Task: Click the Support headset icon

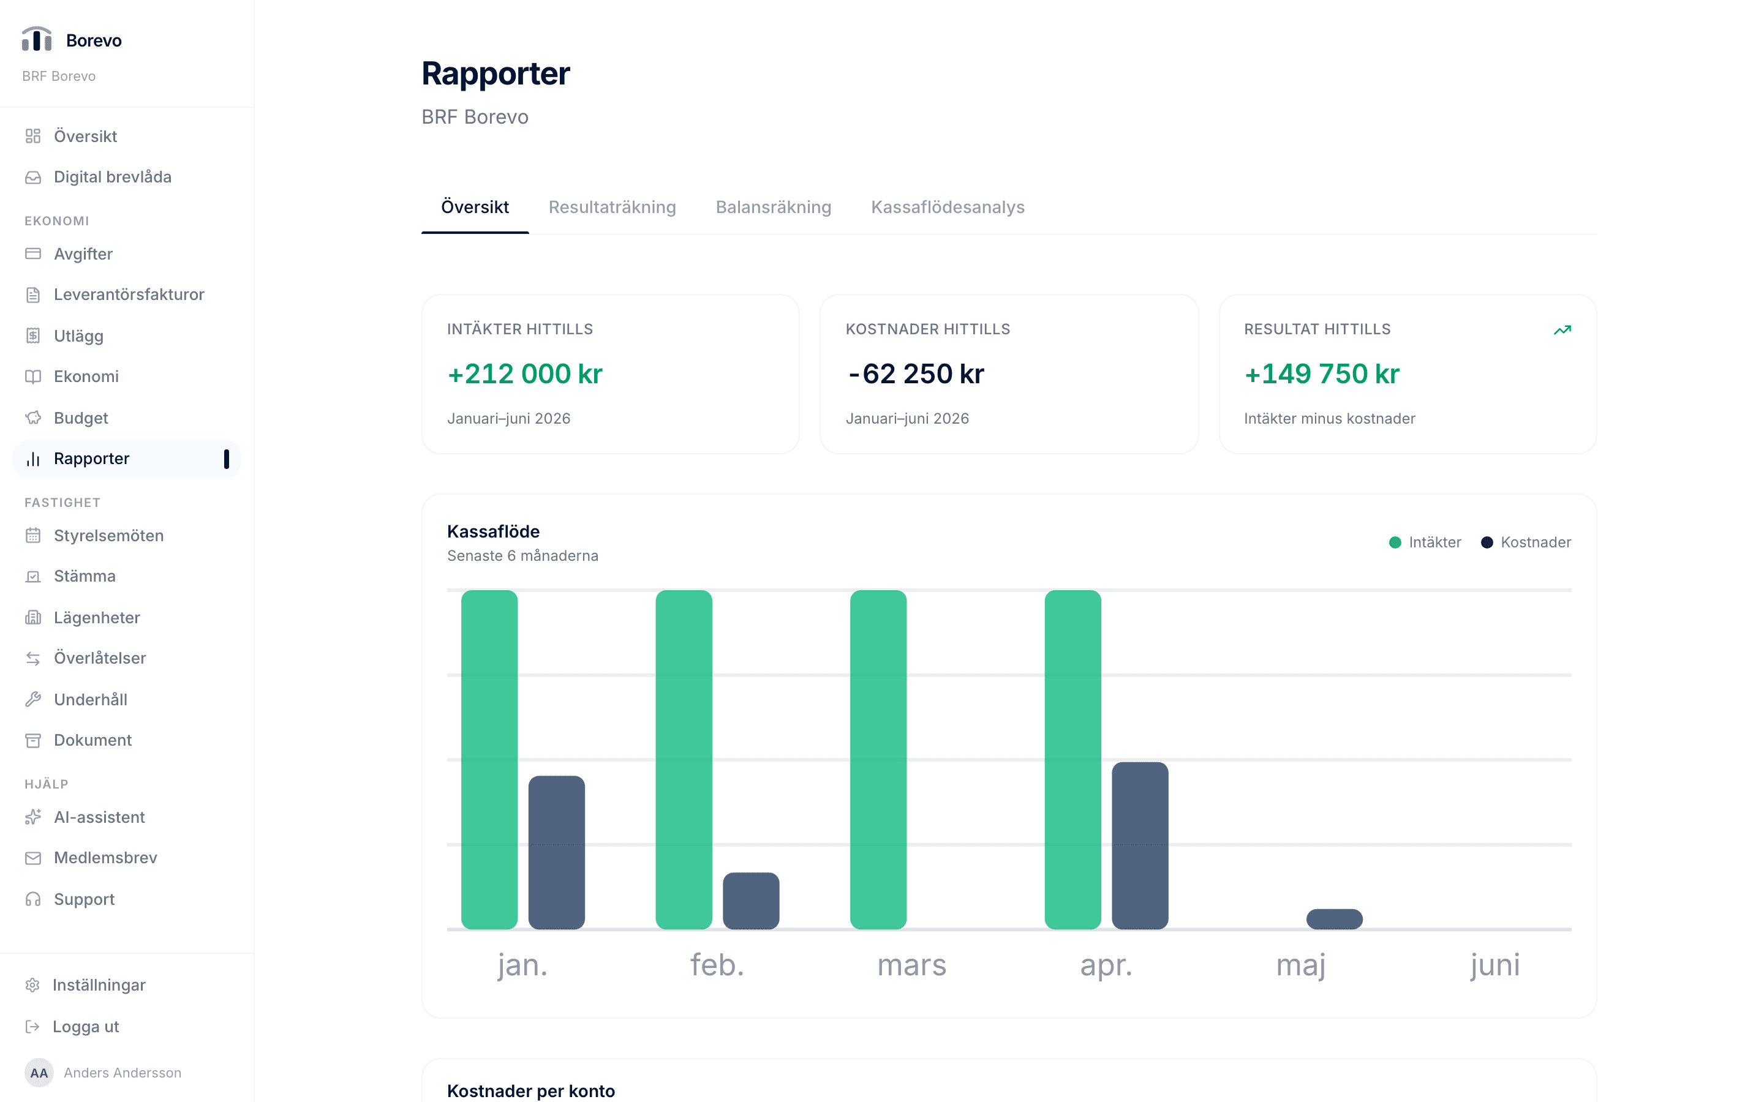Action: click(x=33, y=899)
